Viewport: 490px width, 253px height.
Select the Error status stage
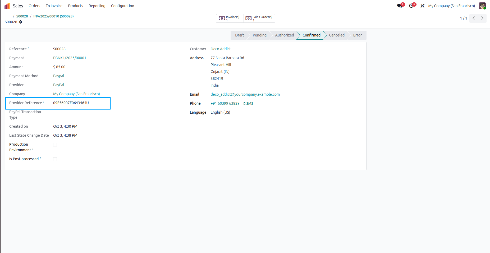tap(357, 35)
